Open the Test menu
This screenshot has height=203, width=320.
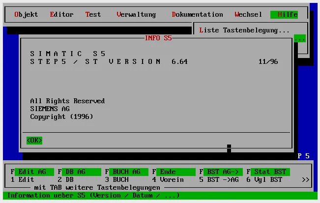(x=93, y=14)
